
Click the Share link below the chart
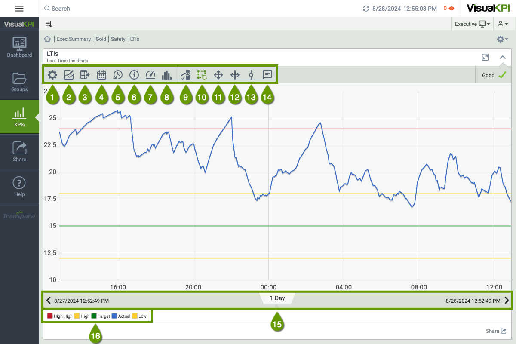495,331
